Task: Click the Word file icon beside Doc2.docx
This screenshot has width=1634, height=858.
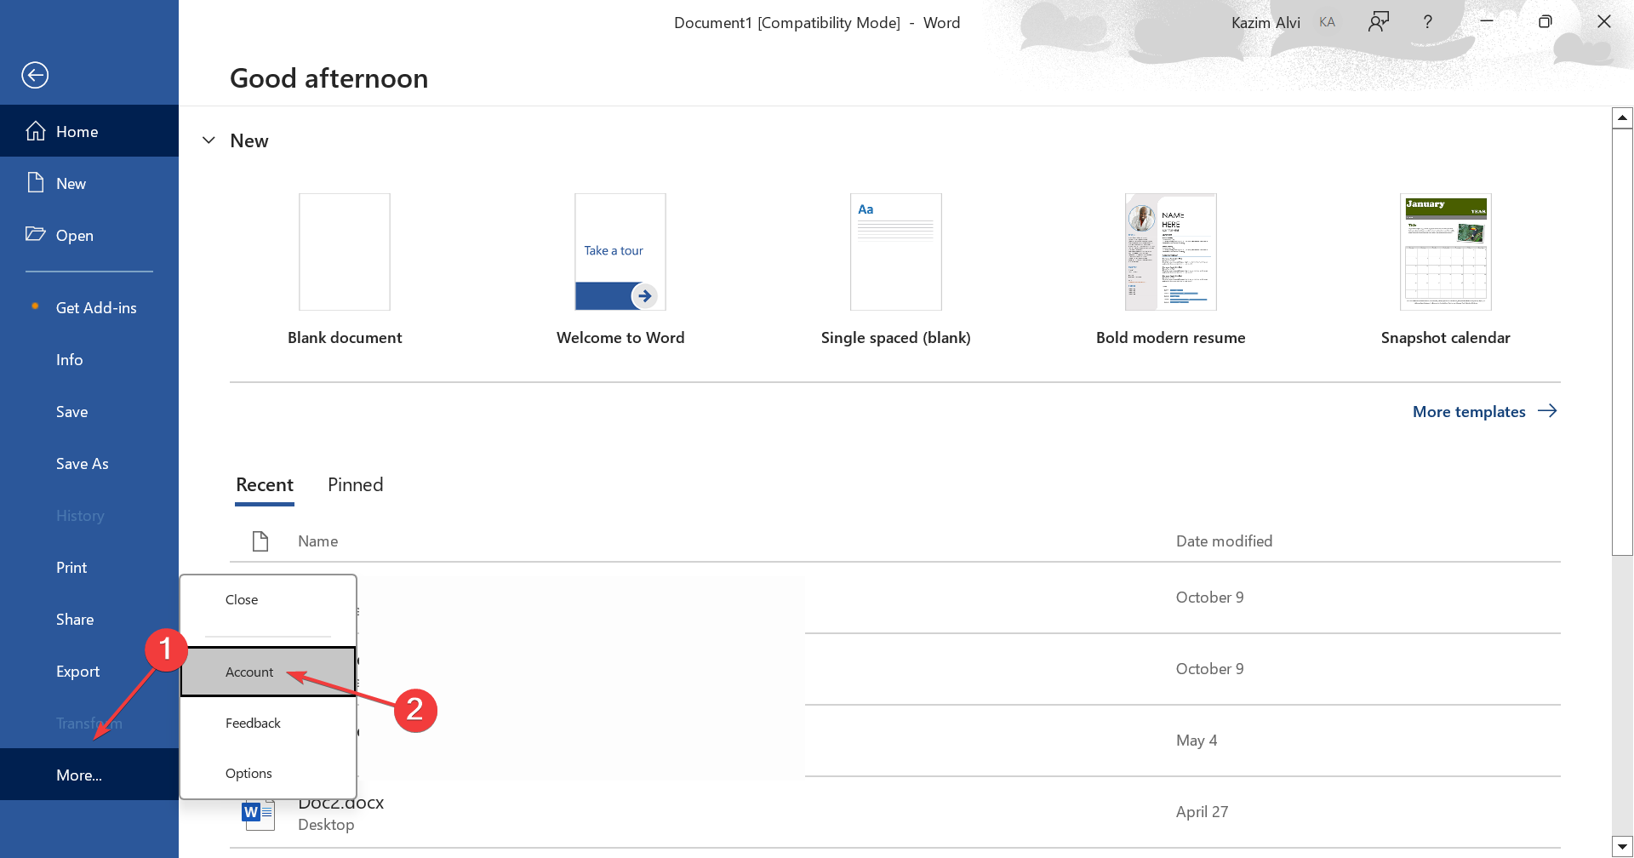Action: pyautogui.click(x=259, y=814)
